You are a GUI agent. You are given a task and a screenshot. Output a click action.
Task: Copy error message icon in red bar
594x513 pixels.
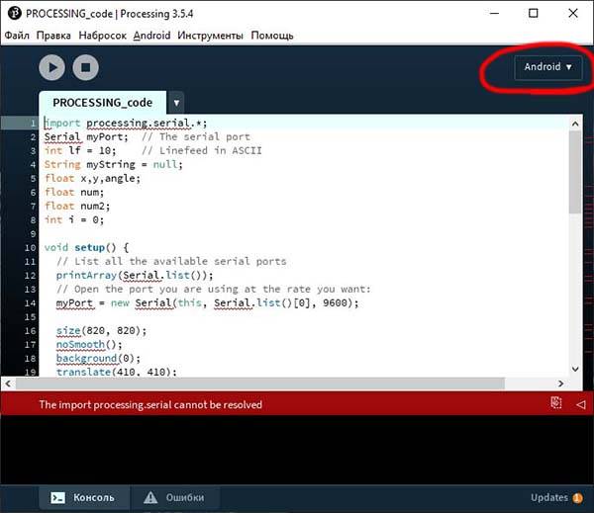pyautogui.click(x=555, y=403)
